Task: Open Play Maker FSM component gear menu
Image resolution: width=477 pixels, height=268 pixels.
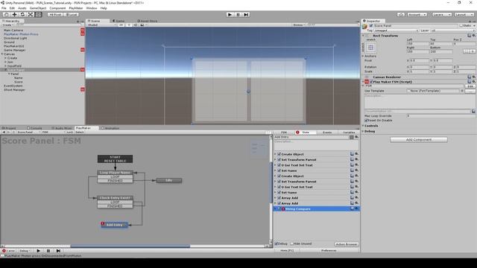Action: pos(474,81)
